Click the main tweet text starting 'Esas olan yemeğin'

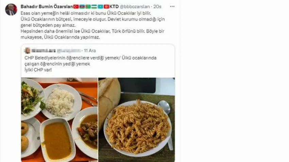[x=92, y=25]
